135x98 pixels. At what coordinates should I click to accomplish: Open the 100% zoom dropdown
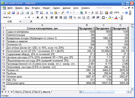(123, 13)
